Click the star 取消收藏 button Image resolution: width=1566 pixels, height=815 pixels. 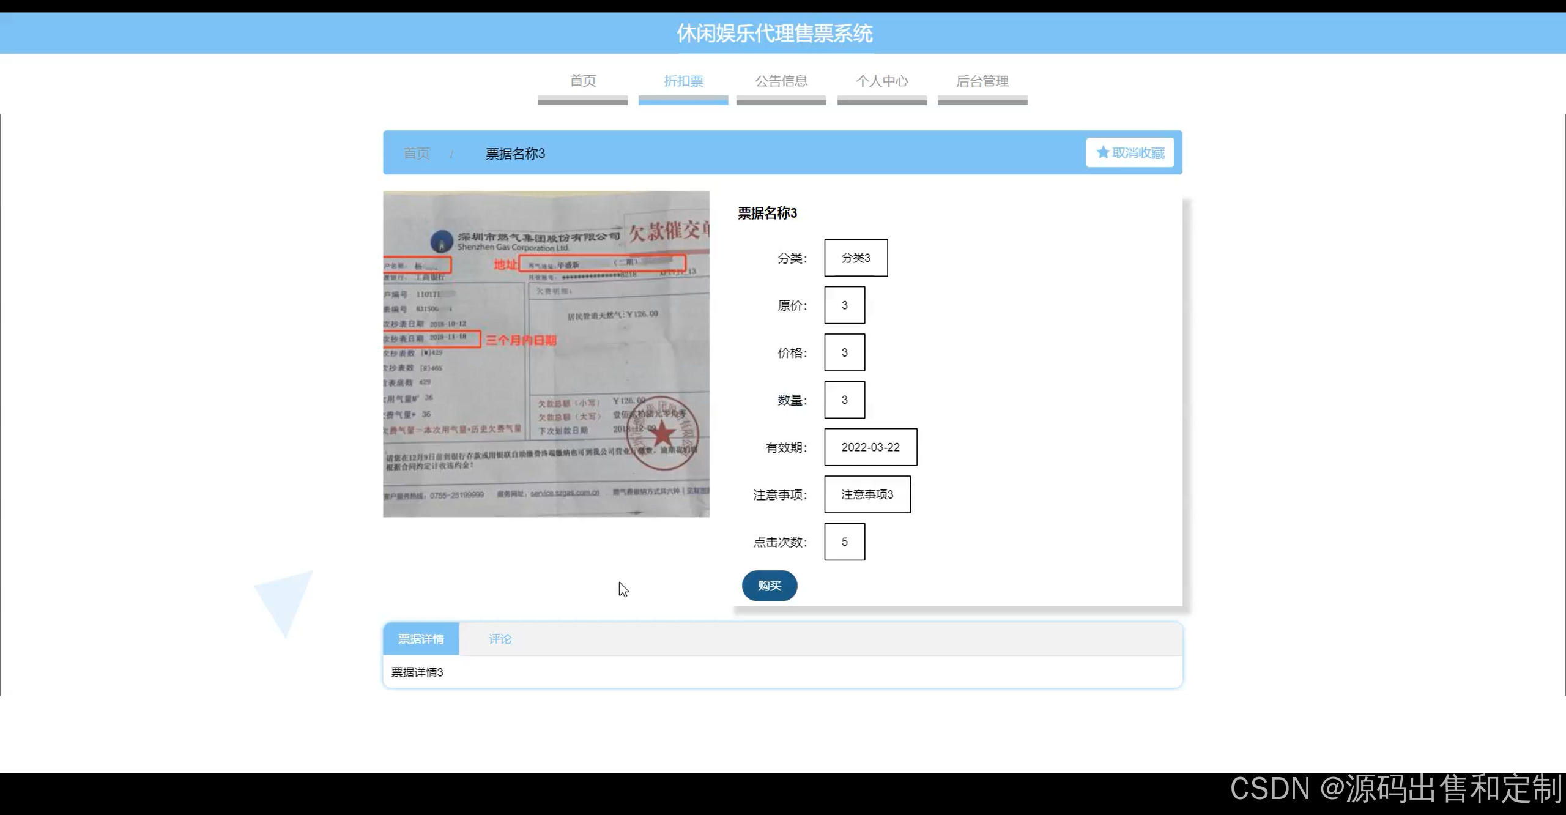pos(1130,153)
